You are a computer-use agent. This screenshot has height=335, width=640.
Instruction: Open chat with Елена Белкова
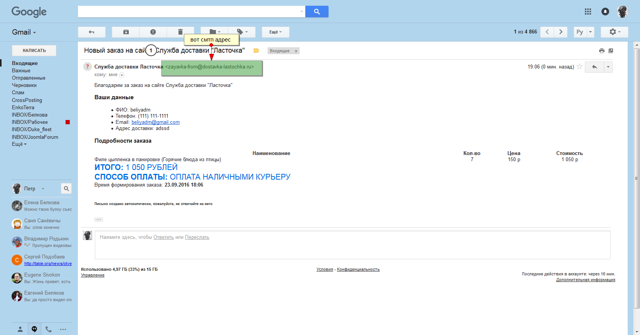(42, 206)
